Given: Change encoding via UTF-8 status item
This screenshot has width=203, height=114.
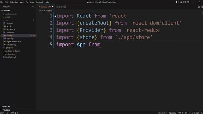Looking at the screenshot, I should (180, 113).
